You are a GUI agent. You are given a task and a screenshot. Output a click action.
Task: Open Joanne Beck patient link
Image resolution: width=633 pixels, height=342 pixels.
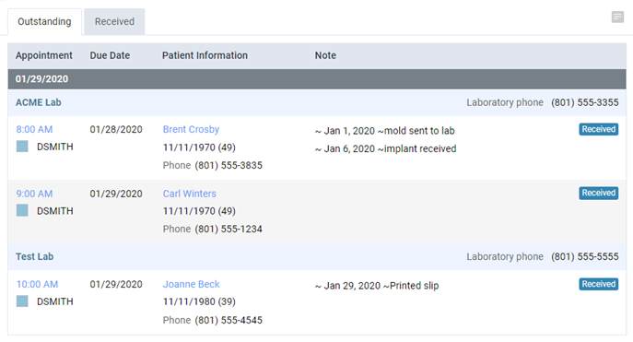[191, 284]
